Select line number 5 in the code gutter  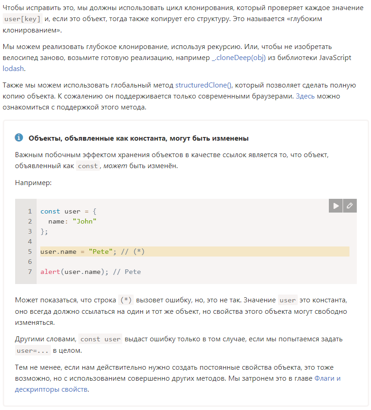pyautogui.click(x=30, y=251)
